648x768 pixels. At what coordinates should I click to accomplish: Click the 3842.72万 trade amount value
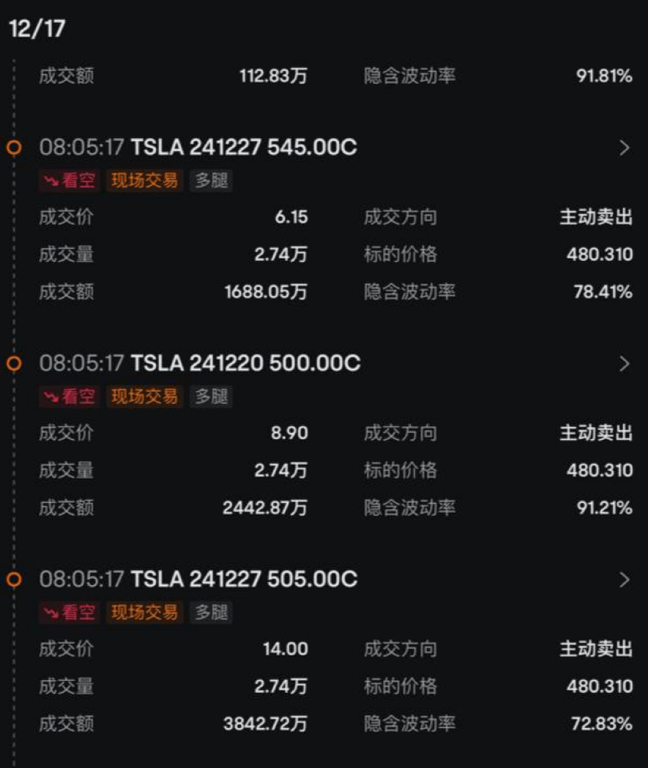265,723
